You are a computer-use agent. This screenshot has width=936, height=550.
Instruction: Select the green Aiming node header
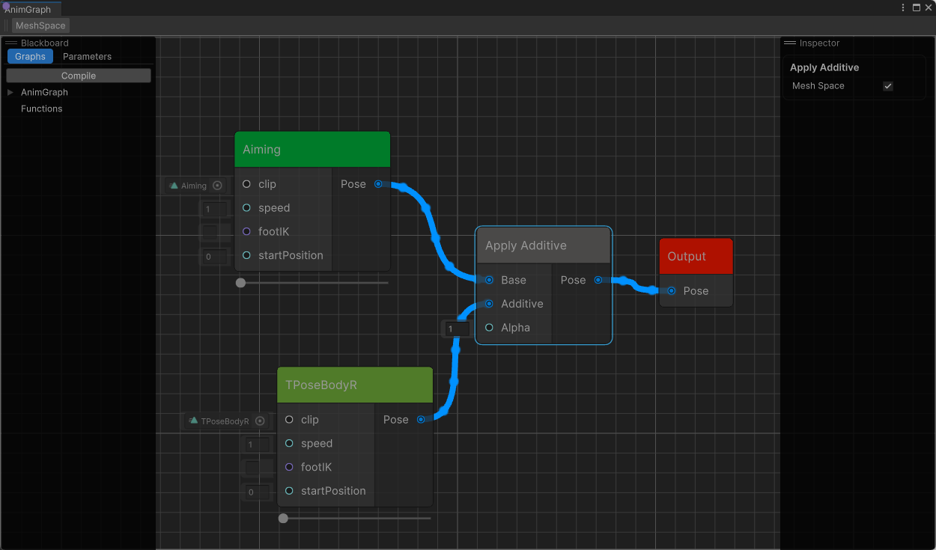coord(312,149)
